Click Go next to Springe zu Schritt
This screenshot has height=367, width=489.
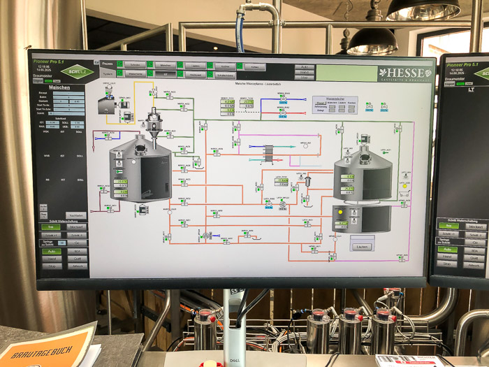(x=77, y=243)
